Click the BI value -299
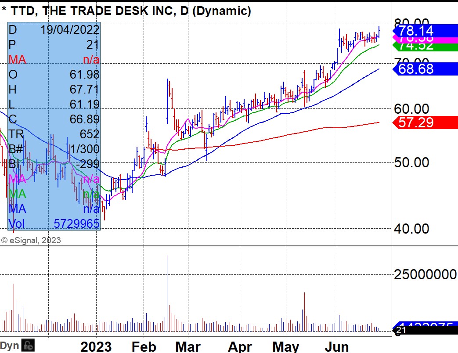 88,164
